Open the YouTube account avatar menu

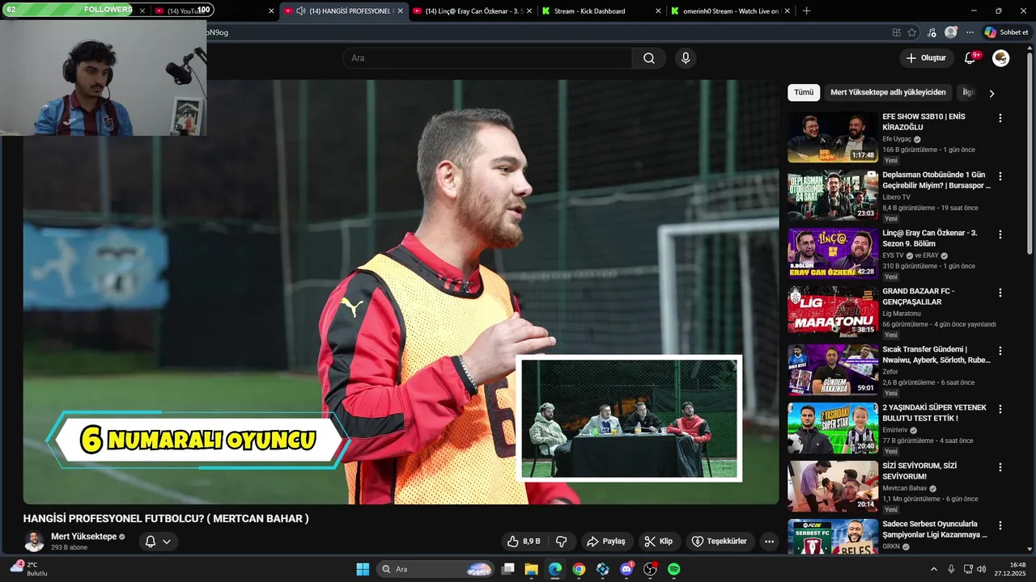pos(1001,58)
